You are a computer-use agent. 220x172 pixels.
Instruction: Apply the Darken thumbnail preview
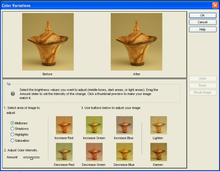point(159,152)
